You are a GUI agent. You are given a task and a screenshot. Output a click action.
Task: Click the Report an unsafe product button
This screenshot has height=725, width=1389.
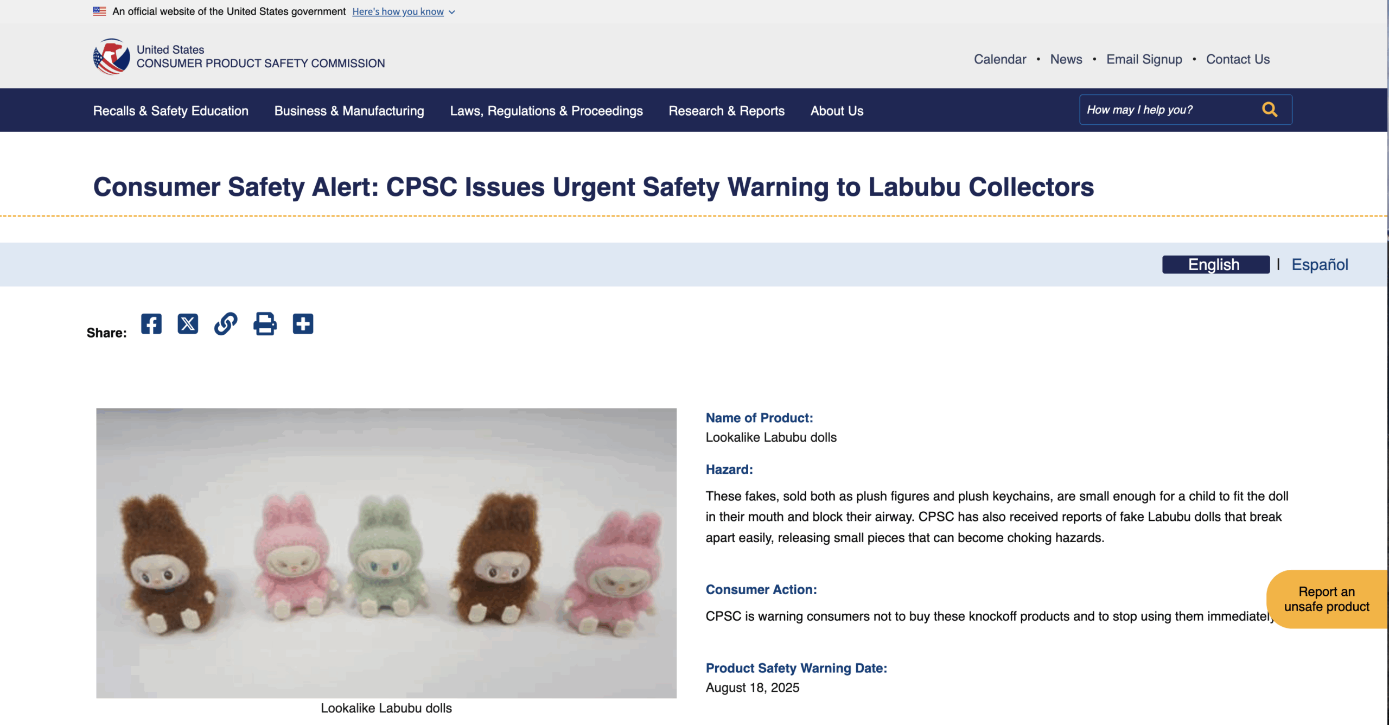pos(1327,599)
